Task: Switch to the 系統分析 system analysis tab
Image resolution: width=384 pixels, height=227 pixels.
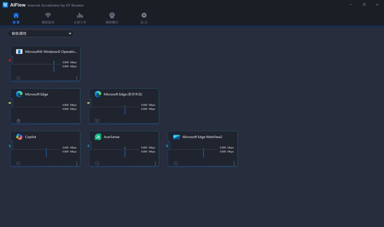Action: click(x=80, y=17)
